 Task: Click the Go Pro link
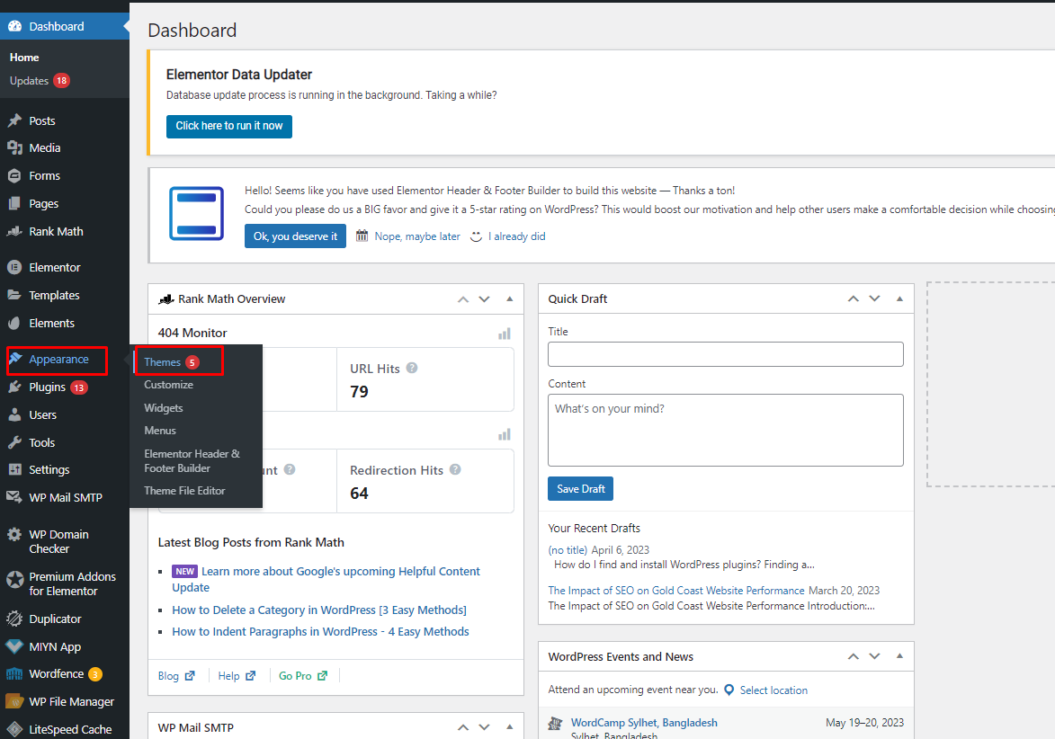click(x=303, y=676)
